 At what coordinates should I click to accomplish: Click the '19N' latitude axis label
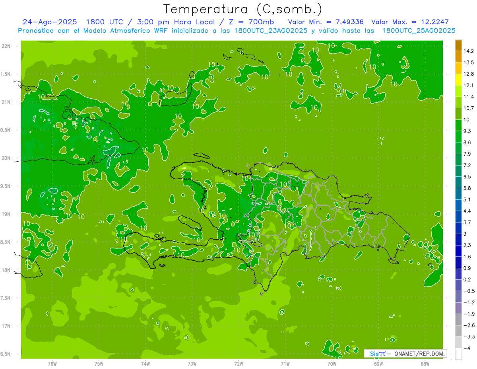[x=6, y=214]
